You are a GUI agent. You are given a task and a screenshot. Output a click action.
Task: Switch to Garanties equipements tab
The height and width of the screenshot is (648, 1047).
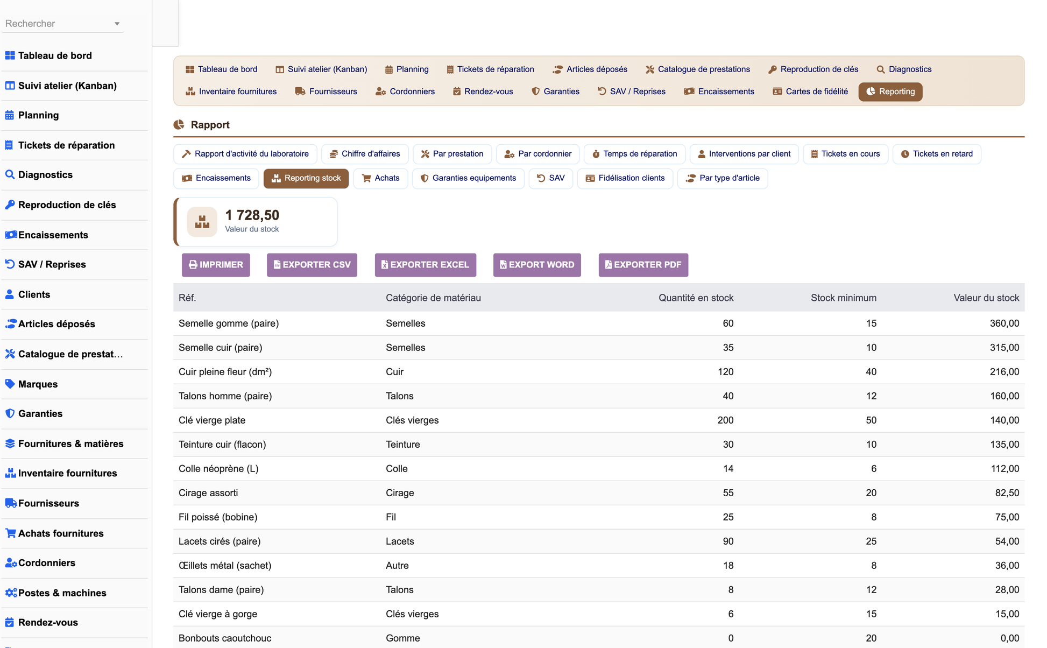pyautogui.click(x=468, y=178)
